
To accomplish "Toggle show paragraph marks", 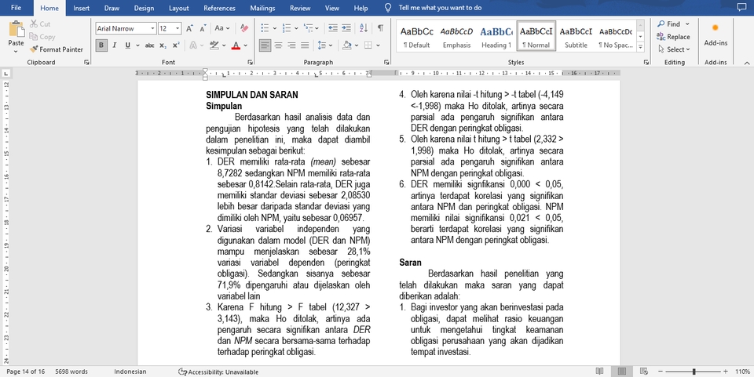I will tap(380, 28).
